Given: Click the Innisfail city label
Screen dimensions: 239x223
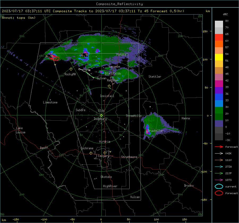Looking at the screenshot, I should click(107, 96).
